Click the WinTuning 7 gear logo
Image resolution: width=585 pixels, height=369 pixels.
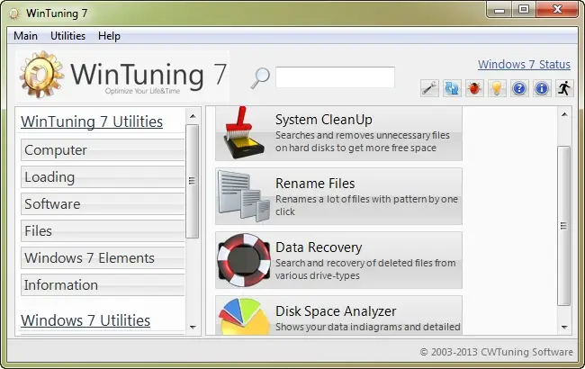pyautogui.click(x=41, y=75)
